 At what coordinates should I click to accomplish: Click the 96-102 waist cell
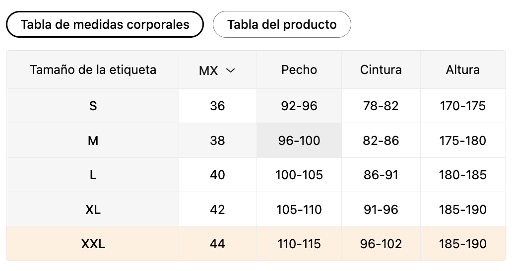coord(381,244)
